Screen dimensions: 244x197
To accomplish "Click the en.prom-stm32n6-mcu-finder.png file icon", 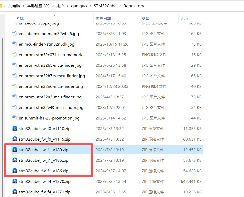I will pyautogui.click(x=15, y=86).
